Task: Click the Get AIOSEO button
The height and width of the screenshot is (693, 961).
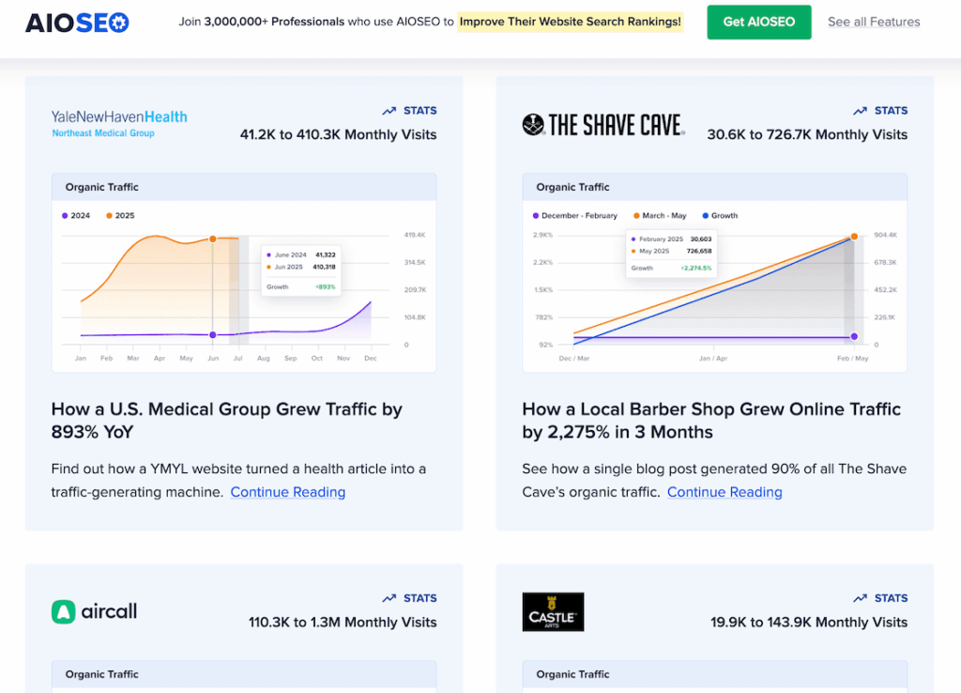Action: tap(758, 22)
